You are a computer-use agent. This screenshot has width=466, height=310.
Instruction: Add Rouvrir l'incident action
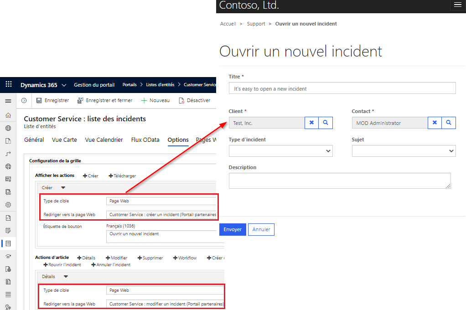click(62, 264)
